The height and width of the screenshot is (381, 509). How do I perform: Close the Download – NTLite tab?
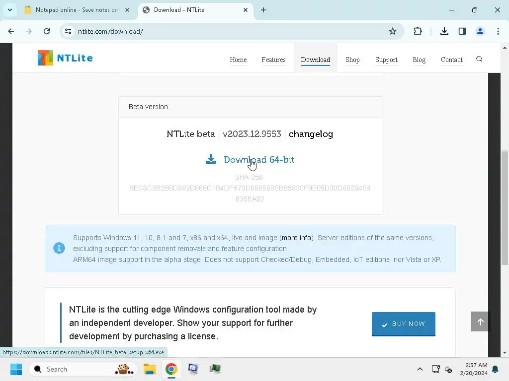pos(246,10)
